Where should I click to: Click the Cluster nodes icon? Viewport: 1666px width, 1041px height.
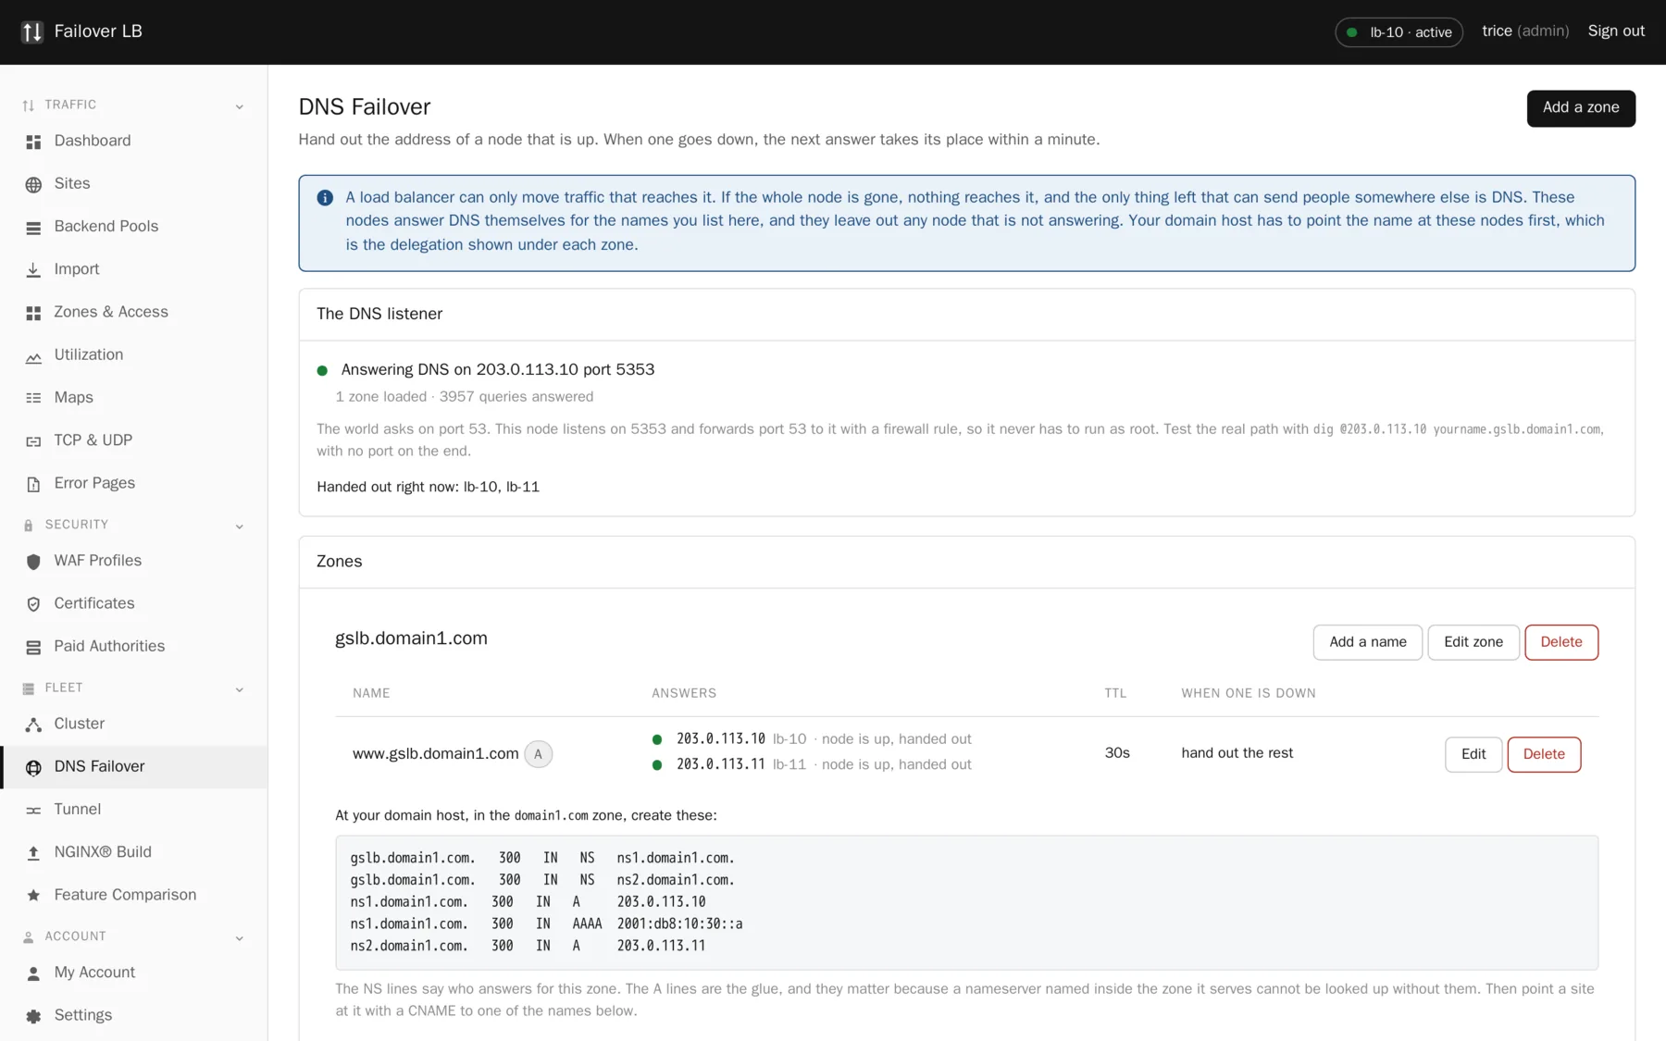tap(33, 725)
